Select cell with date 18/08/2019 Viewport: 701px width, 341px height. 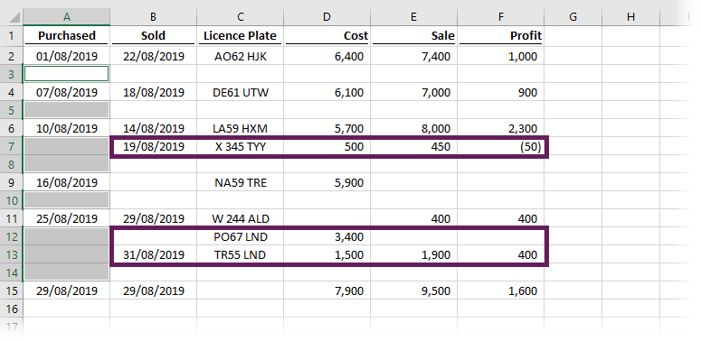point(153,92)
